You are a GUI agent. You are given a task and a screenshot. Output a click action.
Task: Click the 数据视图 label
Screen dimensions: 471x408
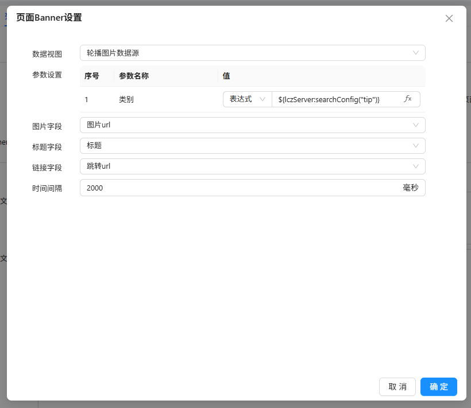[x=47, y=54]
